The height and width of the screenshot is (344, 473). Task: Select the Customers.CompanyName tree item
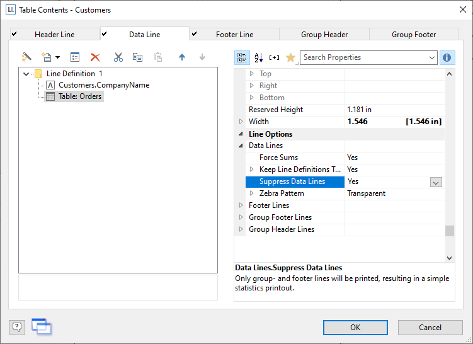tap(103, 85)
